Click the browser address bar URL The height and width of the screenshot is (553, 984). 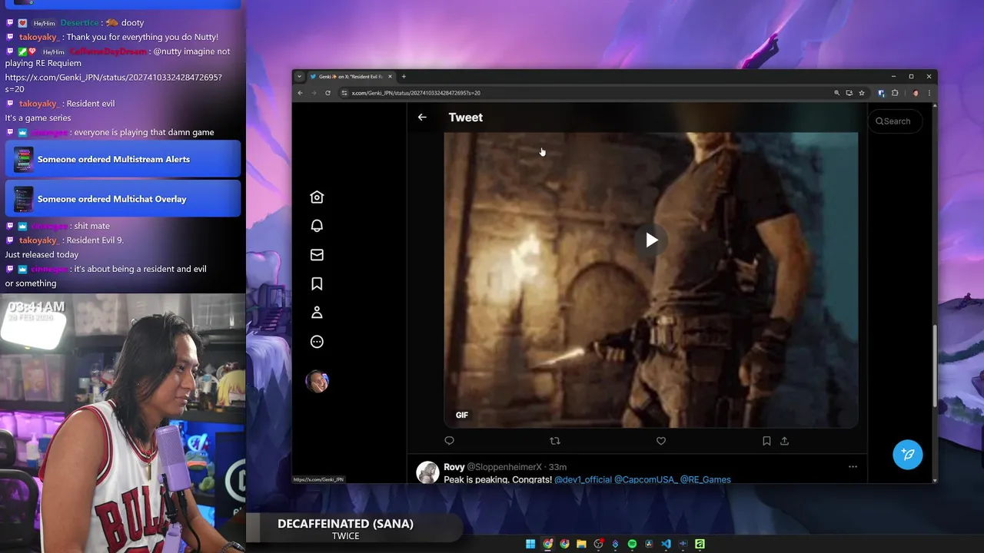(416, 93)
